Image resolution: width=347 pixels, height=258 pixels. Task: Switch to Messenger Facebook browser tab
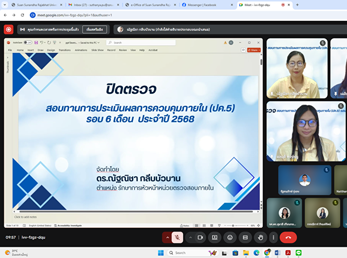click(x=208, y=4)
